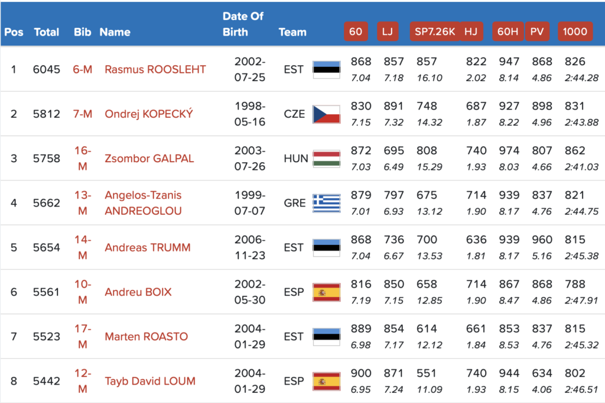This screenshot has height=403, width=605.
Task: Select the LJ event button
Action: click(387, 32)
